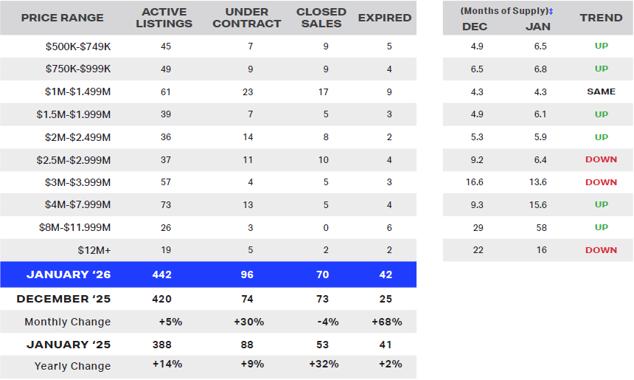Click the UNDER CONTRACT column header
This screenshot has width=634, height=380.
pyautogui.click(x=252, y=18)
